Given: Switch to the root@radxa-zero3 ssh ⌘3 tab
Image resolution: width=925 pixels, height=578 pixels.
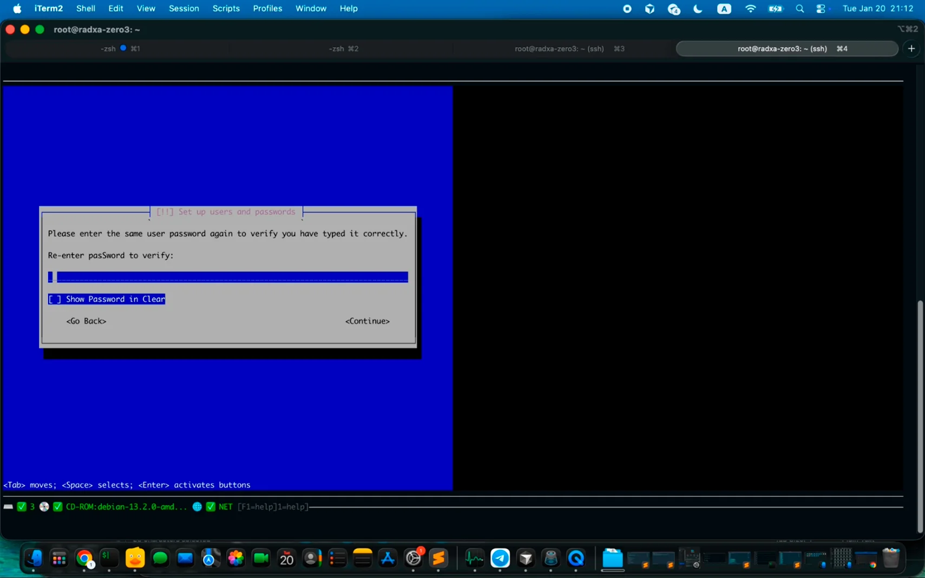Looking at the screenshot, I should click(x=560, y=48).
